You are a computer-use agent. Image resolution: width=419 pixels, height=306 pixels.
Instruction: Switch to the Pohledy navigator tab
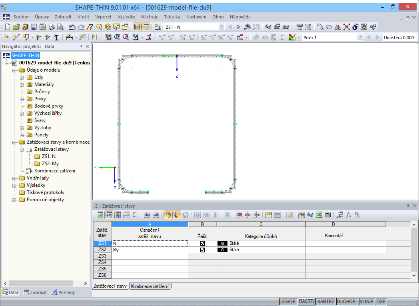point(64,292)
